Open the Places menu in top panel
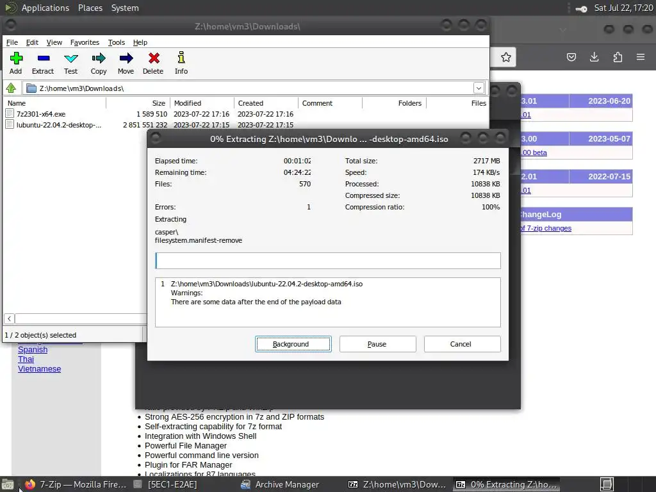 90,8
